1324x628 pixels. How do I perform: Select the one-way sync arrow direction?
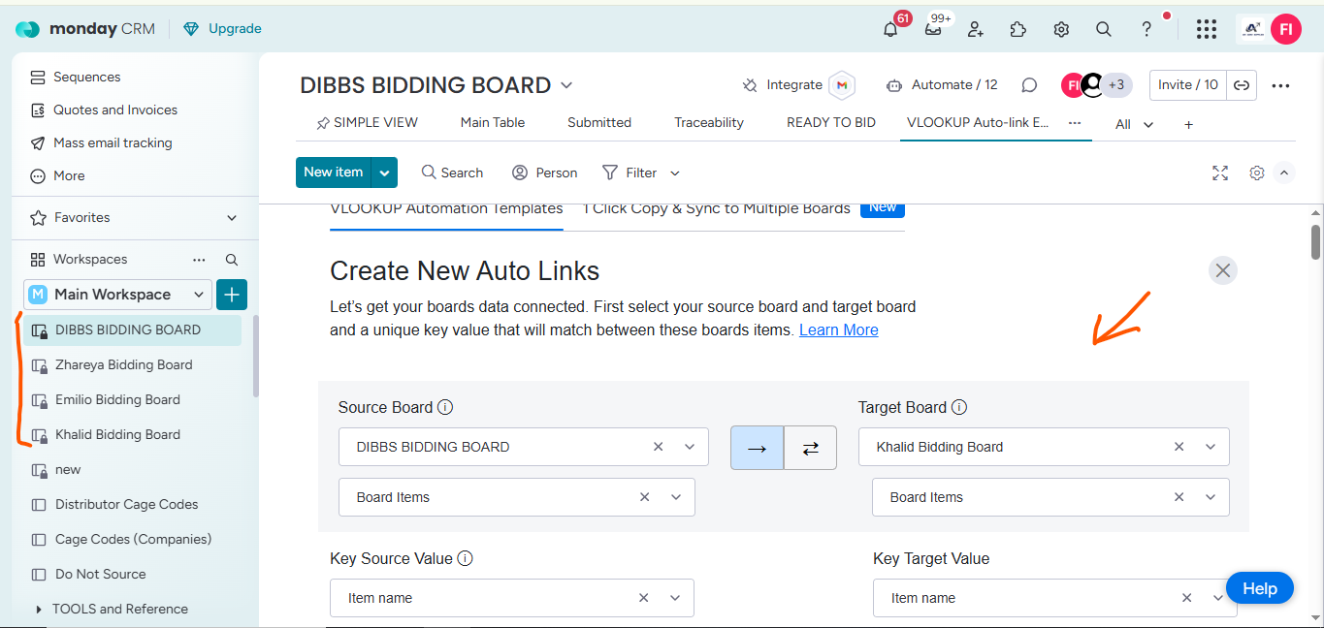point(757,448)
